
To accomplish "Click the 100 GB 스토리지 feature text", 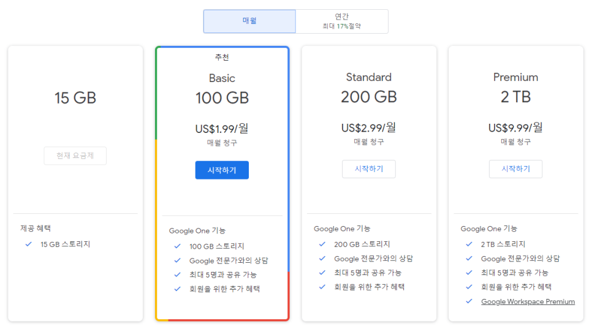I will pyautogui.click(x=217, y=246).
